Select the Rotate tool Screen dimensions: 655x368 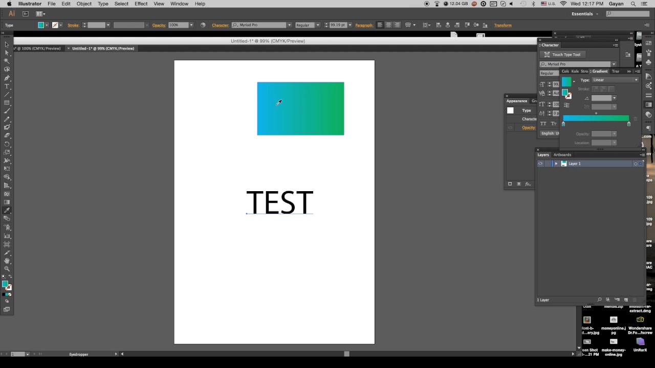coord(7,144)
